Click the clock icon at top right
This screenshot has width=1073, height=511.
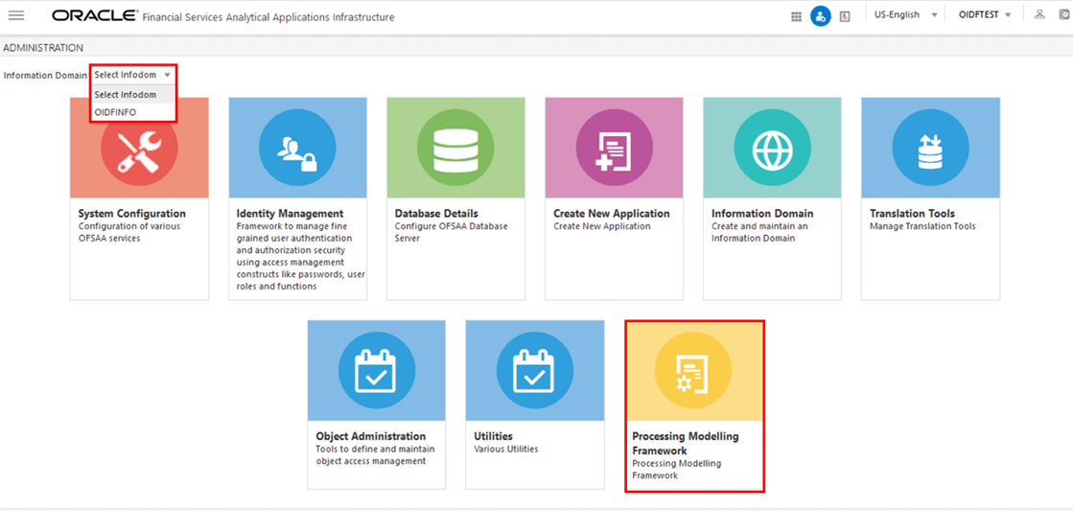pyautogui.click(x=1063, y=15)
